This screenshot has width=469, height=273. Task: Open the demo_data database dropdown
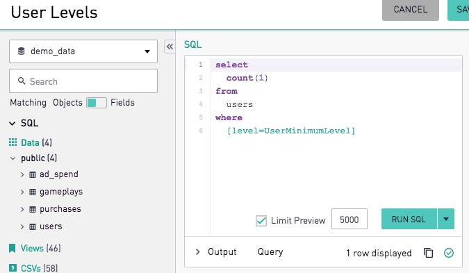point(83,51)
